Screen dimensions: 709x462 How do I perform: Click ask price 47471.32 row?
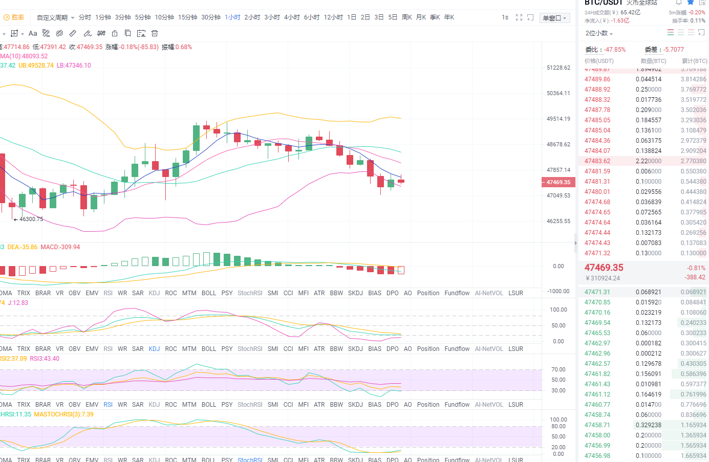tap(643, 253)
